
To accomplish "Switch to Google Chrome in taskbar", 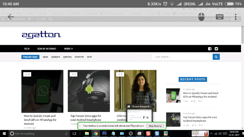I will [x=96, y=133].
